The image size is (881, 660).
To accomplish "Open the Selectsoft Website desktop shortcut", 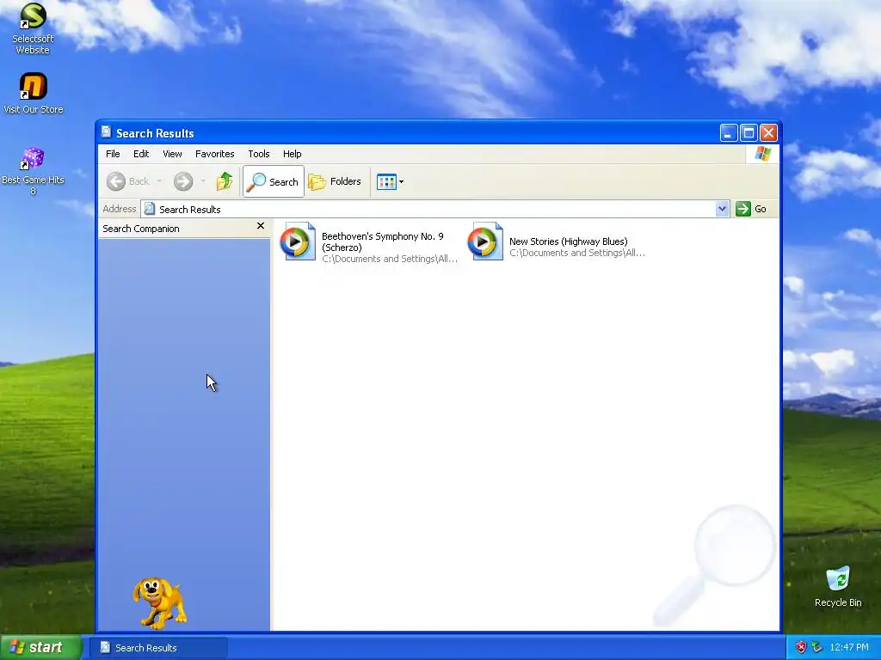I will coord(33,28).
